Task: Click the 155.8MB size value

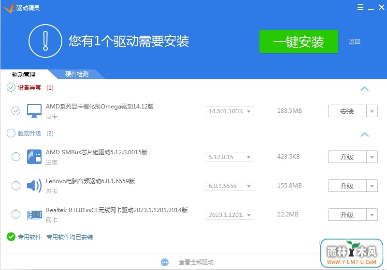Action: point(289,186)
